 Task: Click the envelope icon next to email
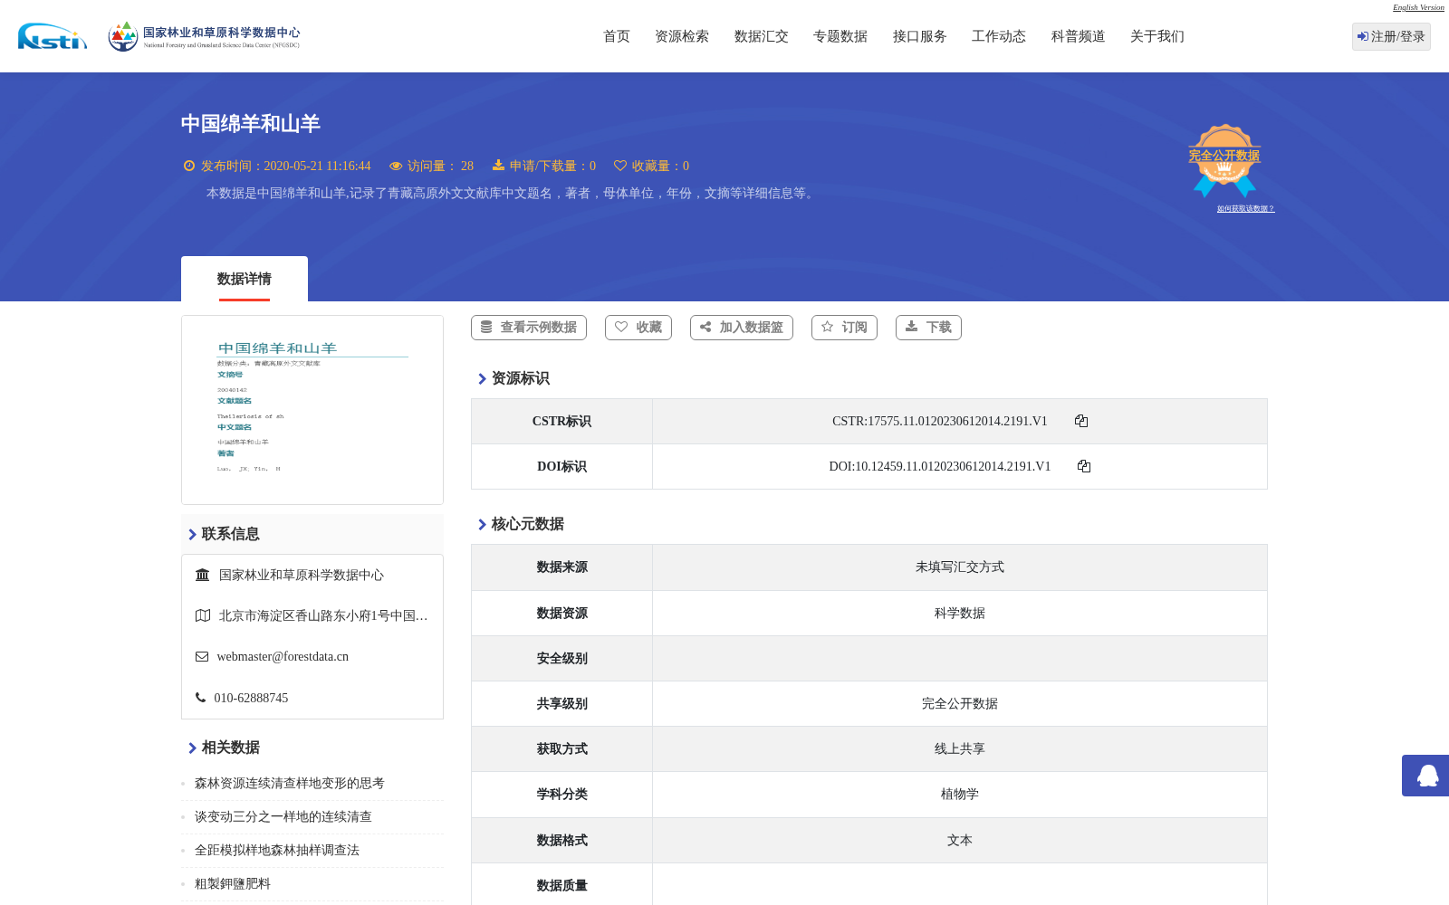point(202,657)
